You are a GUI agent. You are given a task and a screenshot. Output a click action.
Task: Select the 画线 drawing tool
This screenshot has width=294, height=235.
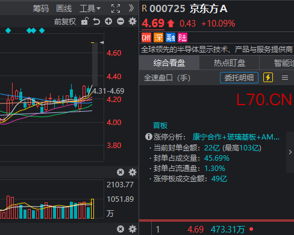click(64, 8)
